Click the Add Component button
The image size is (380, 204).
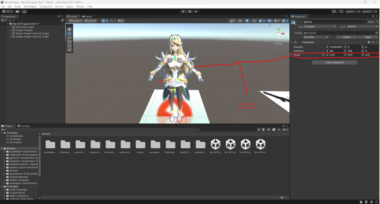tap(334, 62)
